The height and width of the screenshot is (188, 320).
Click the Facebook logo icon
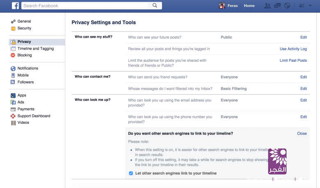[x=15, y=6]
